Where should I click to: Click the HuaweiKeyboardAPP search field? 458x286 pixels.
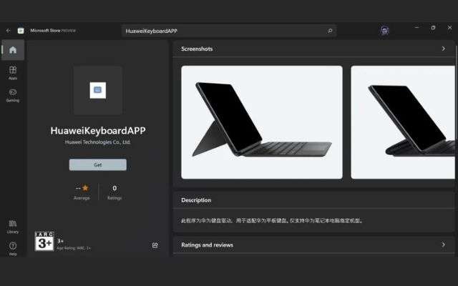(229, 31)
